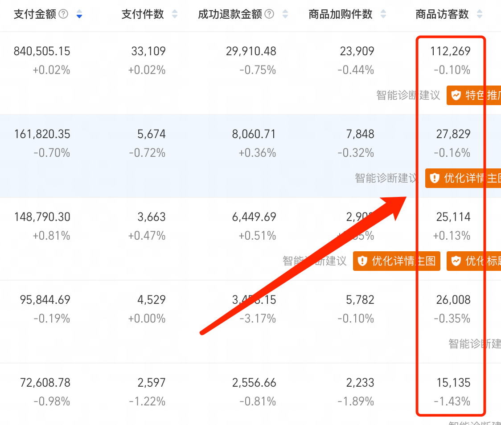Click the help icon beside 成功退款金额
Image resolution: width=501 pixels, height=425 pixels.
tap(270, 14)
